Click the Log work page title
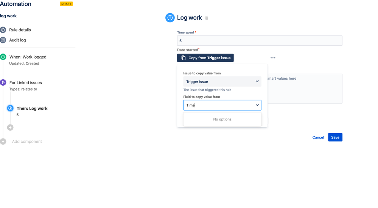This screenshot has width=378, height=208. tap(190, 18)
